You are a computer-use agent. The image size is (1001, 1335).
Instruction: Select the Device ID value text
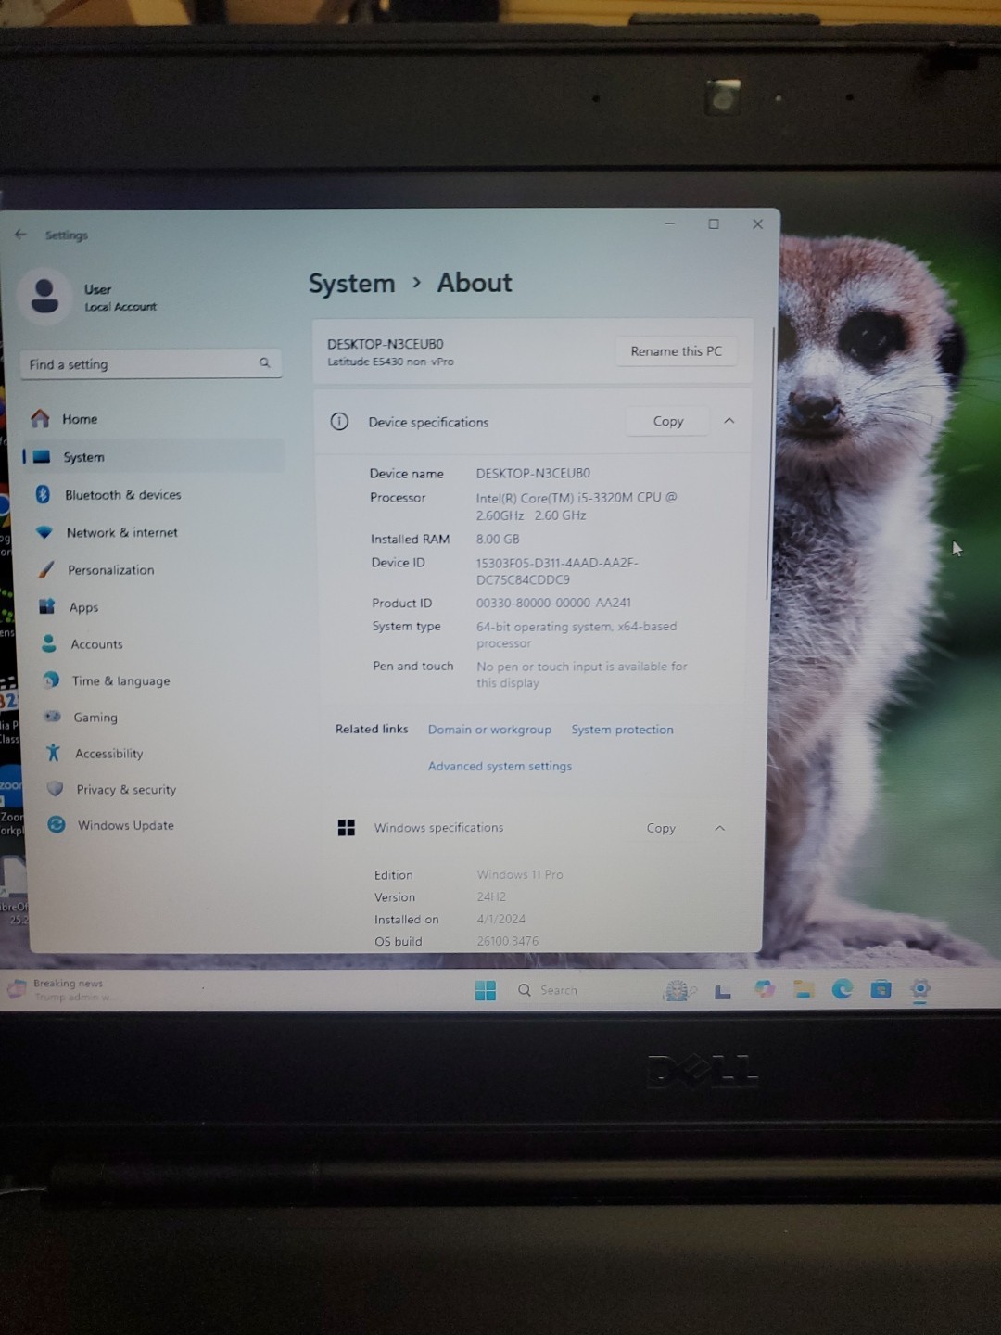[x=557, y=571]
